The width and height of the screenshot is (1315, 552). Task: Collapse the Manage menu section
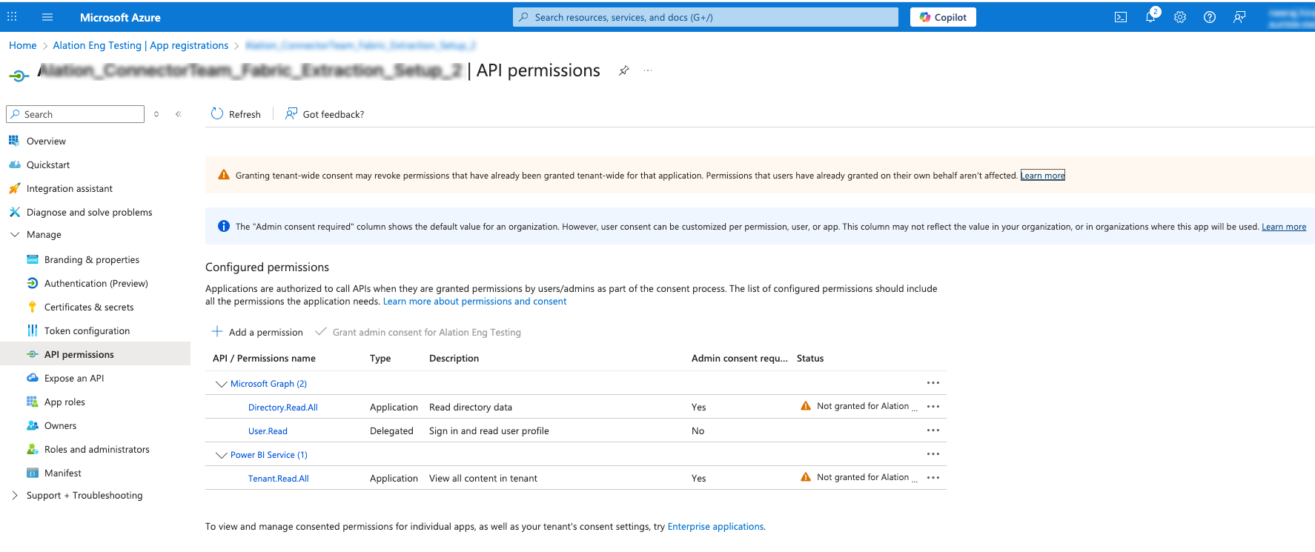tap(15, 234)
